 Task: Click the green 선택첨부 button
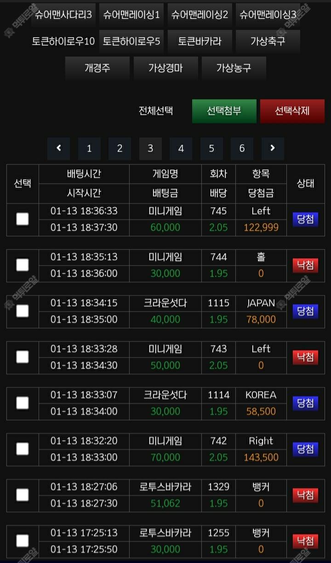pos(224,111)
